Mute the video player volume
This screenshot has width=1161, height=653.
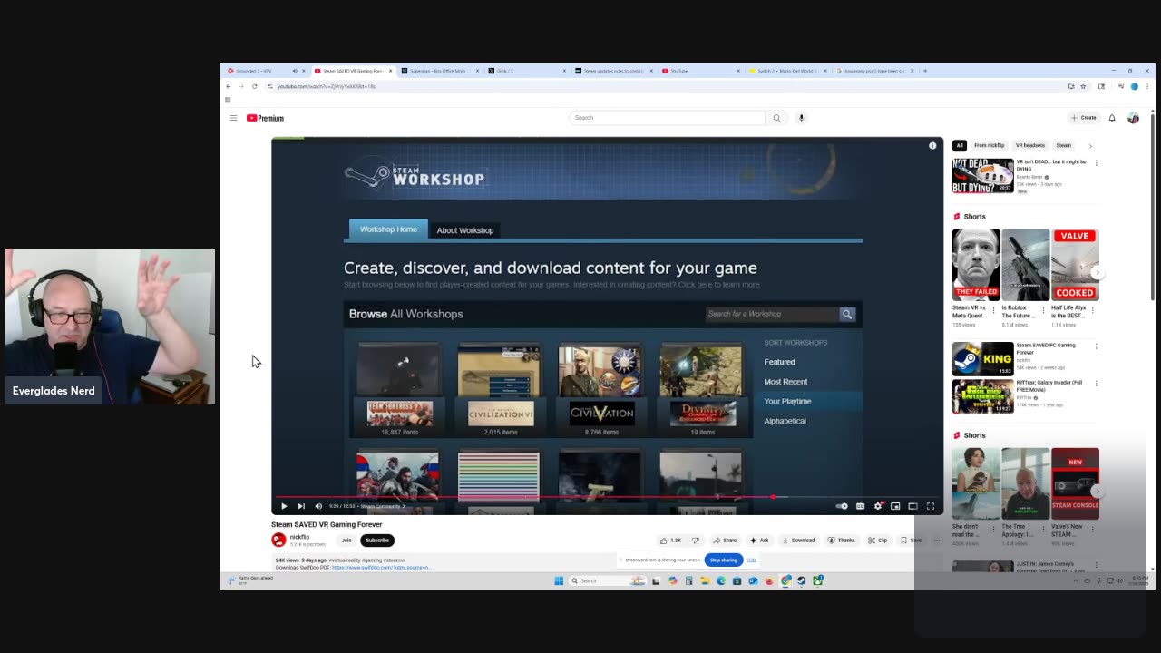(x=318, y=506)
